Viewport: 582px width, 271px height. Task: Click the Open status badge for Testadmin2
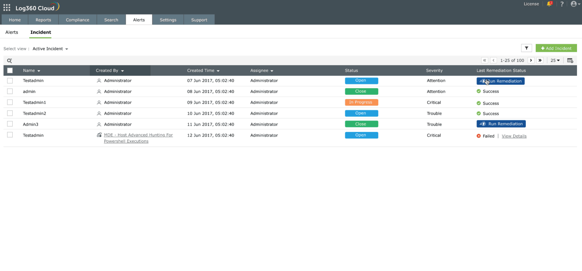click(362, 113)
